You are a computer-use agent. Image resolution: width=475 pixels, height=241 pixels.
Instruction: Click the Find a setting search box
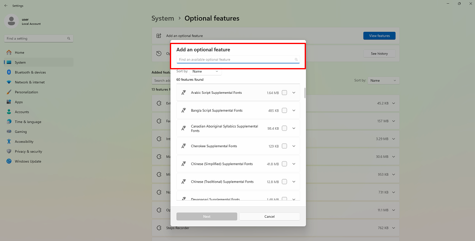(x=38, y=38)
